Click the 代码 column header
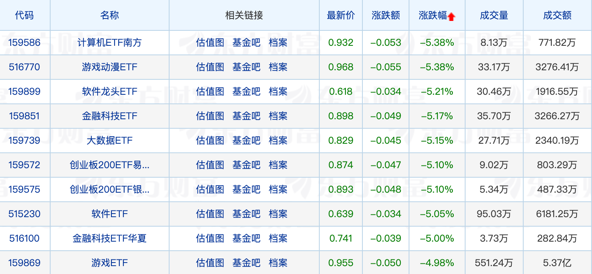The height and width of the screenshot is (274, 592). pos(25,15)
